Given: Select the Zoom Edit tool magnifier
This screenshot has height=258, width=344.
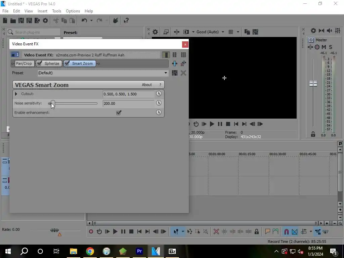Looking at the screenshot, I should 206,231.
